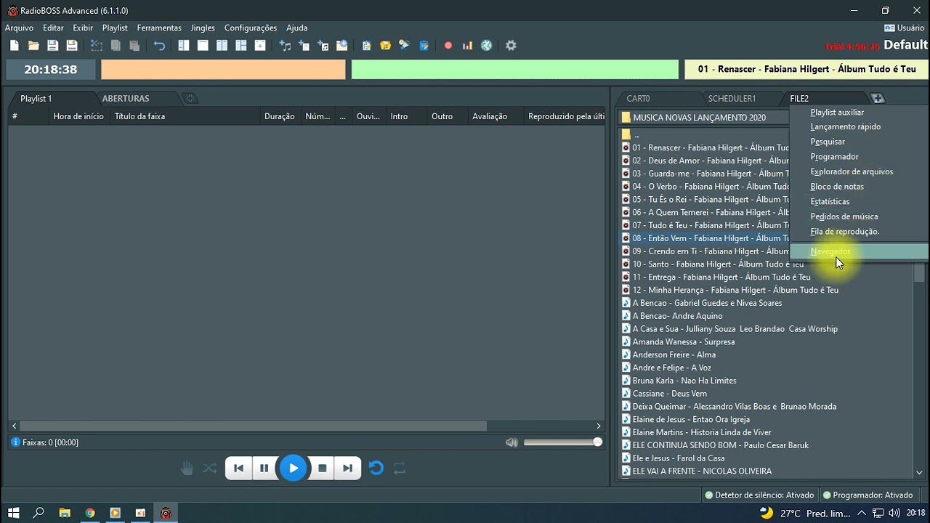Viewport: 930px width, 523px height.
Task: Open the Jingles menu
Action: [203, 28]
